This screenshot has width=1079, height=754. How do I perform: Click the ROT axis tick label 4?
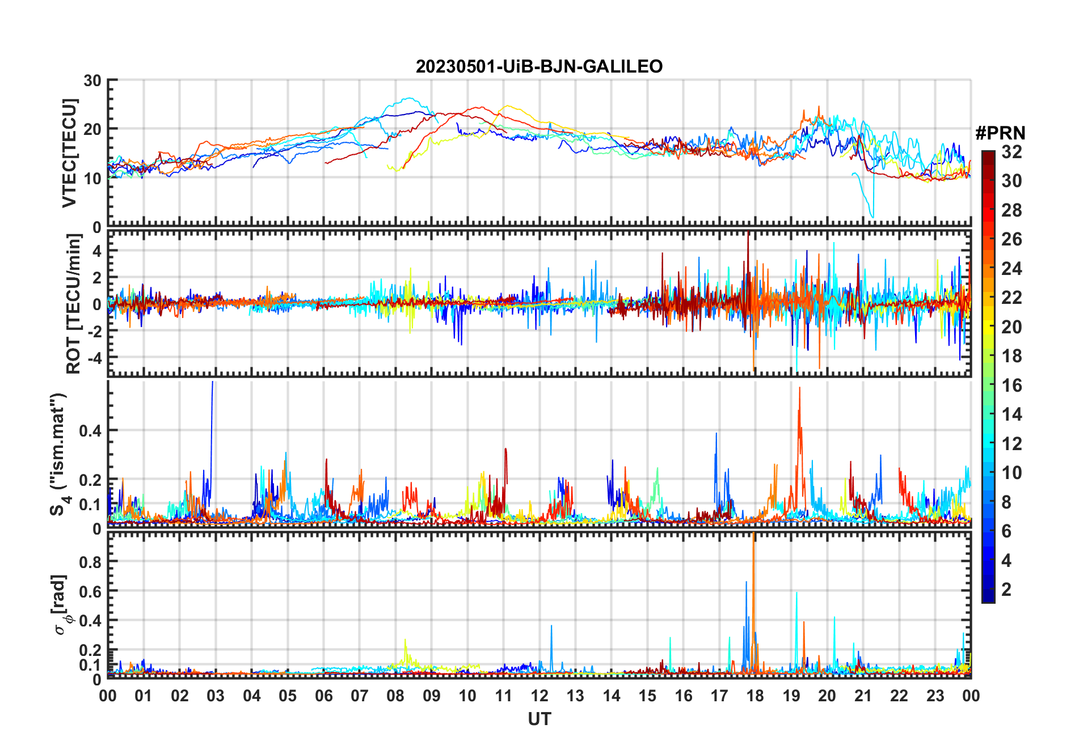tap(98, 251)
